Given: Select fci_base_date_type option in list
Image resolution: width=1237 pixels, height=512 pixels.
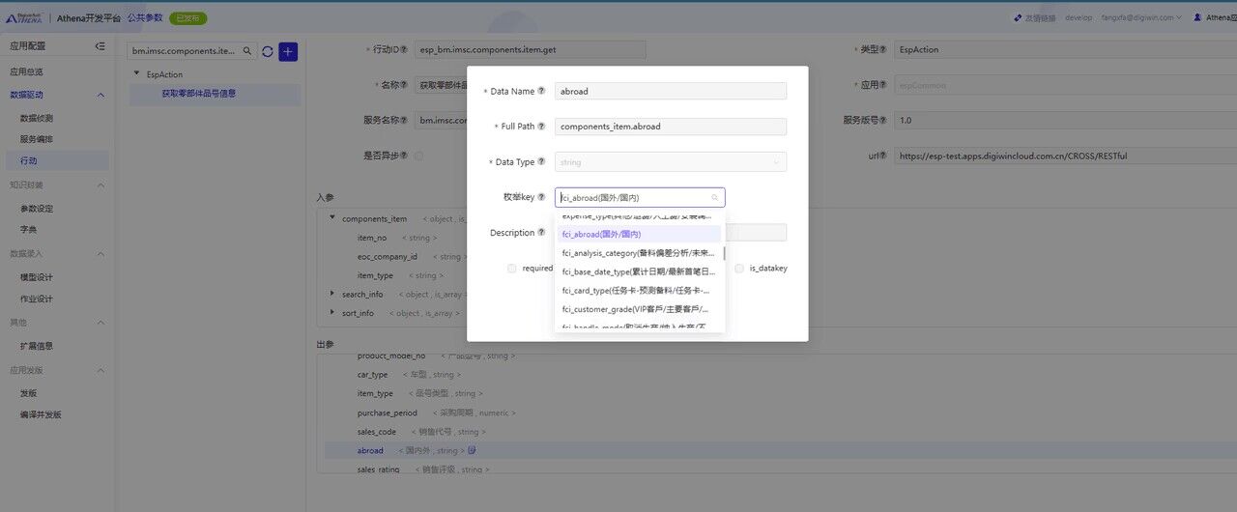Looking at the screenshot, I should pos(638,271).
